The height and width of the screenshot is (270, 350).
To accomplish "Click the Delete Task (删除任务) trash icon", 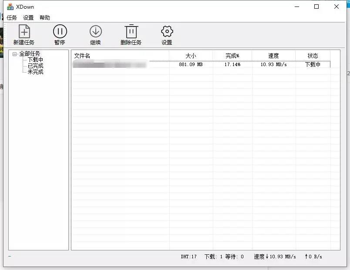I will [x=131, y=32].
